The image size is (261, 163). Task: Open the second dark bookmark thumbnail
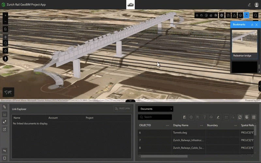(x=244, y=67)
